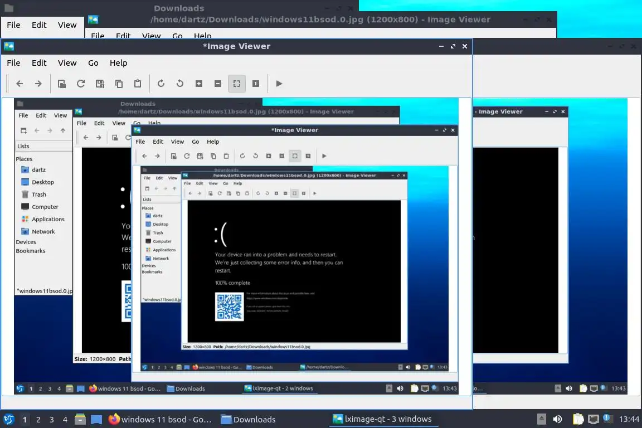Click the 13:44 clock in the taskbar
Screen dimensions: 642x428
pos(629,419)
